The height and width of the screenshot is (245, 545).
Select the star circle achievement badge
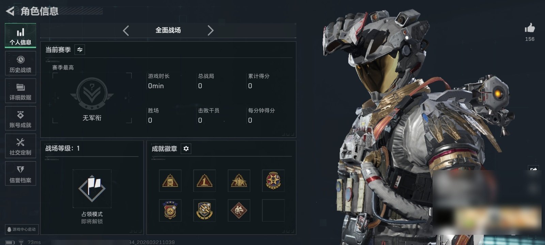tap(273, 181)
